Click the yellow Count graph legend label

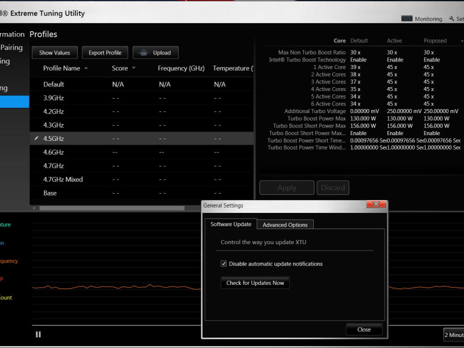point(6,298)
